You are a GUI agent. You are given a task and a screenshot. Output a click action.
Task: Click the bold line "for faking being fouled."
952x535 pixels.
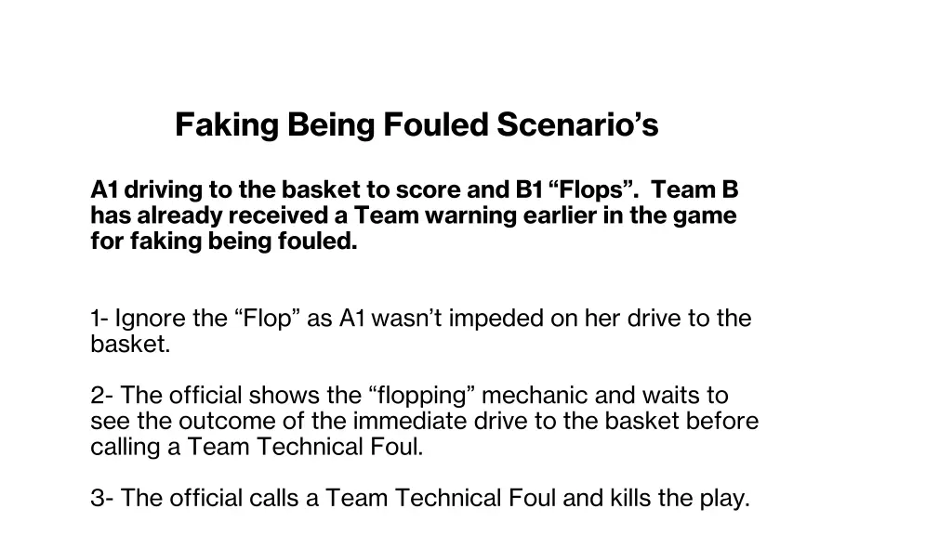(223, 242)
